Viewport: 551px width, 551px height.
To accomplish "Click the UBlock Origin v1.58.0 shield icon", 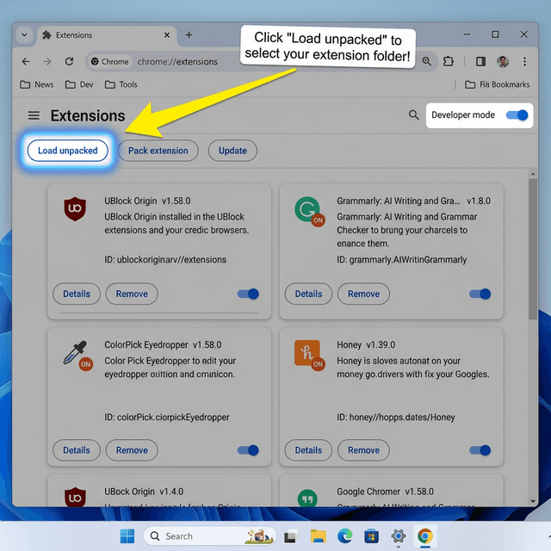I will tap(75, 208).
